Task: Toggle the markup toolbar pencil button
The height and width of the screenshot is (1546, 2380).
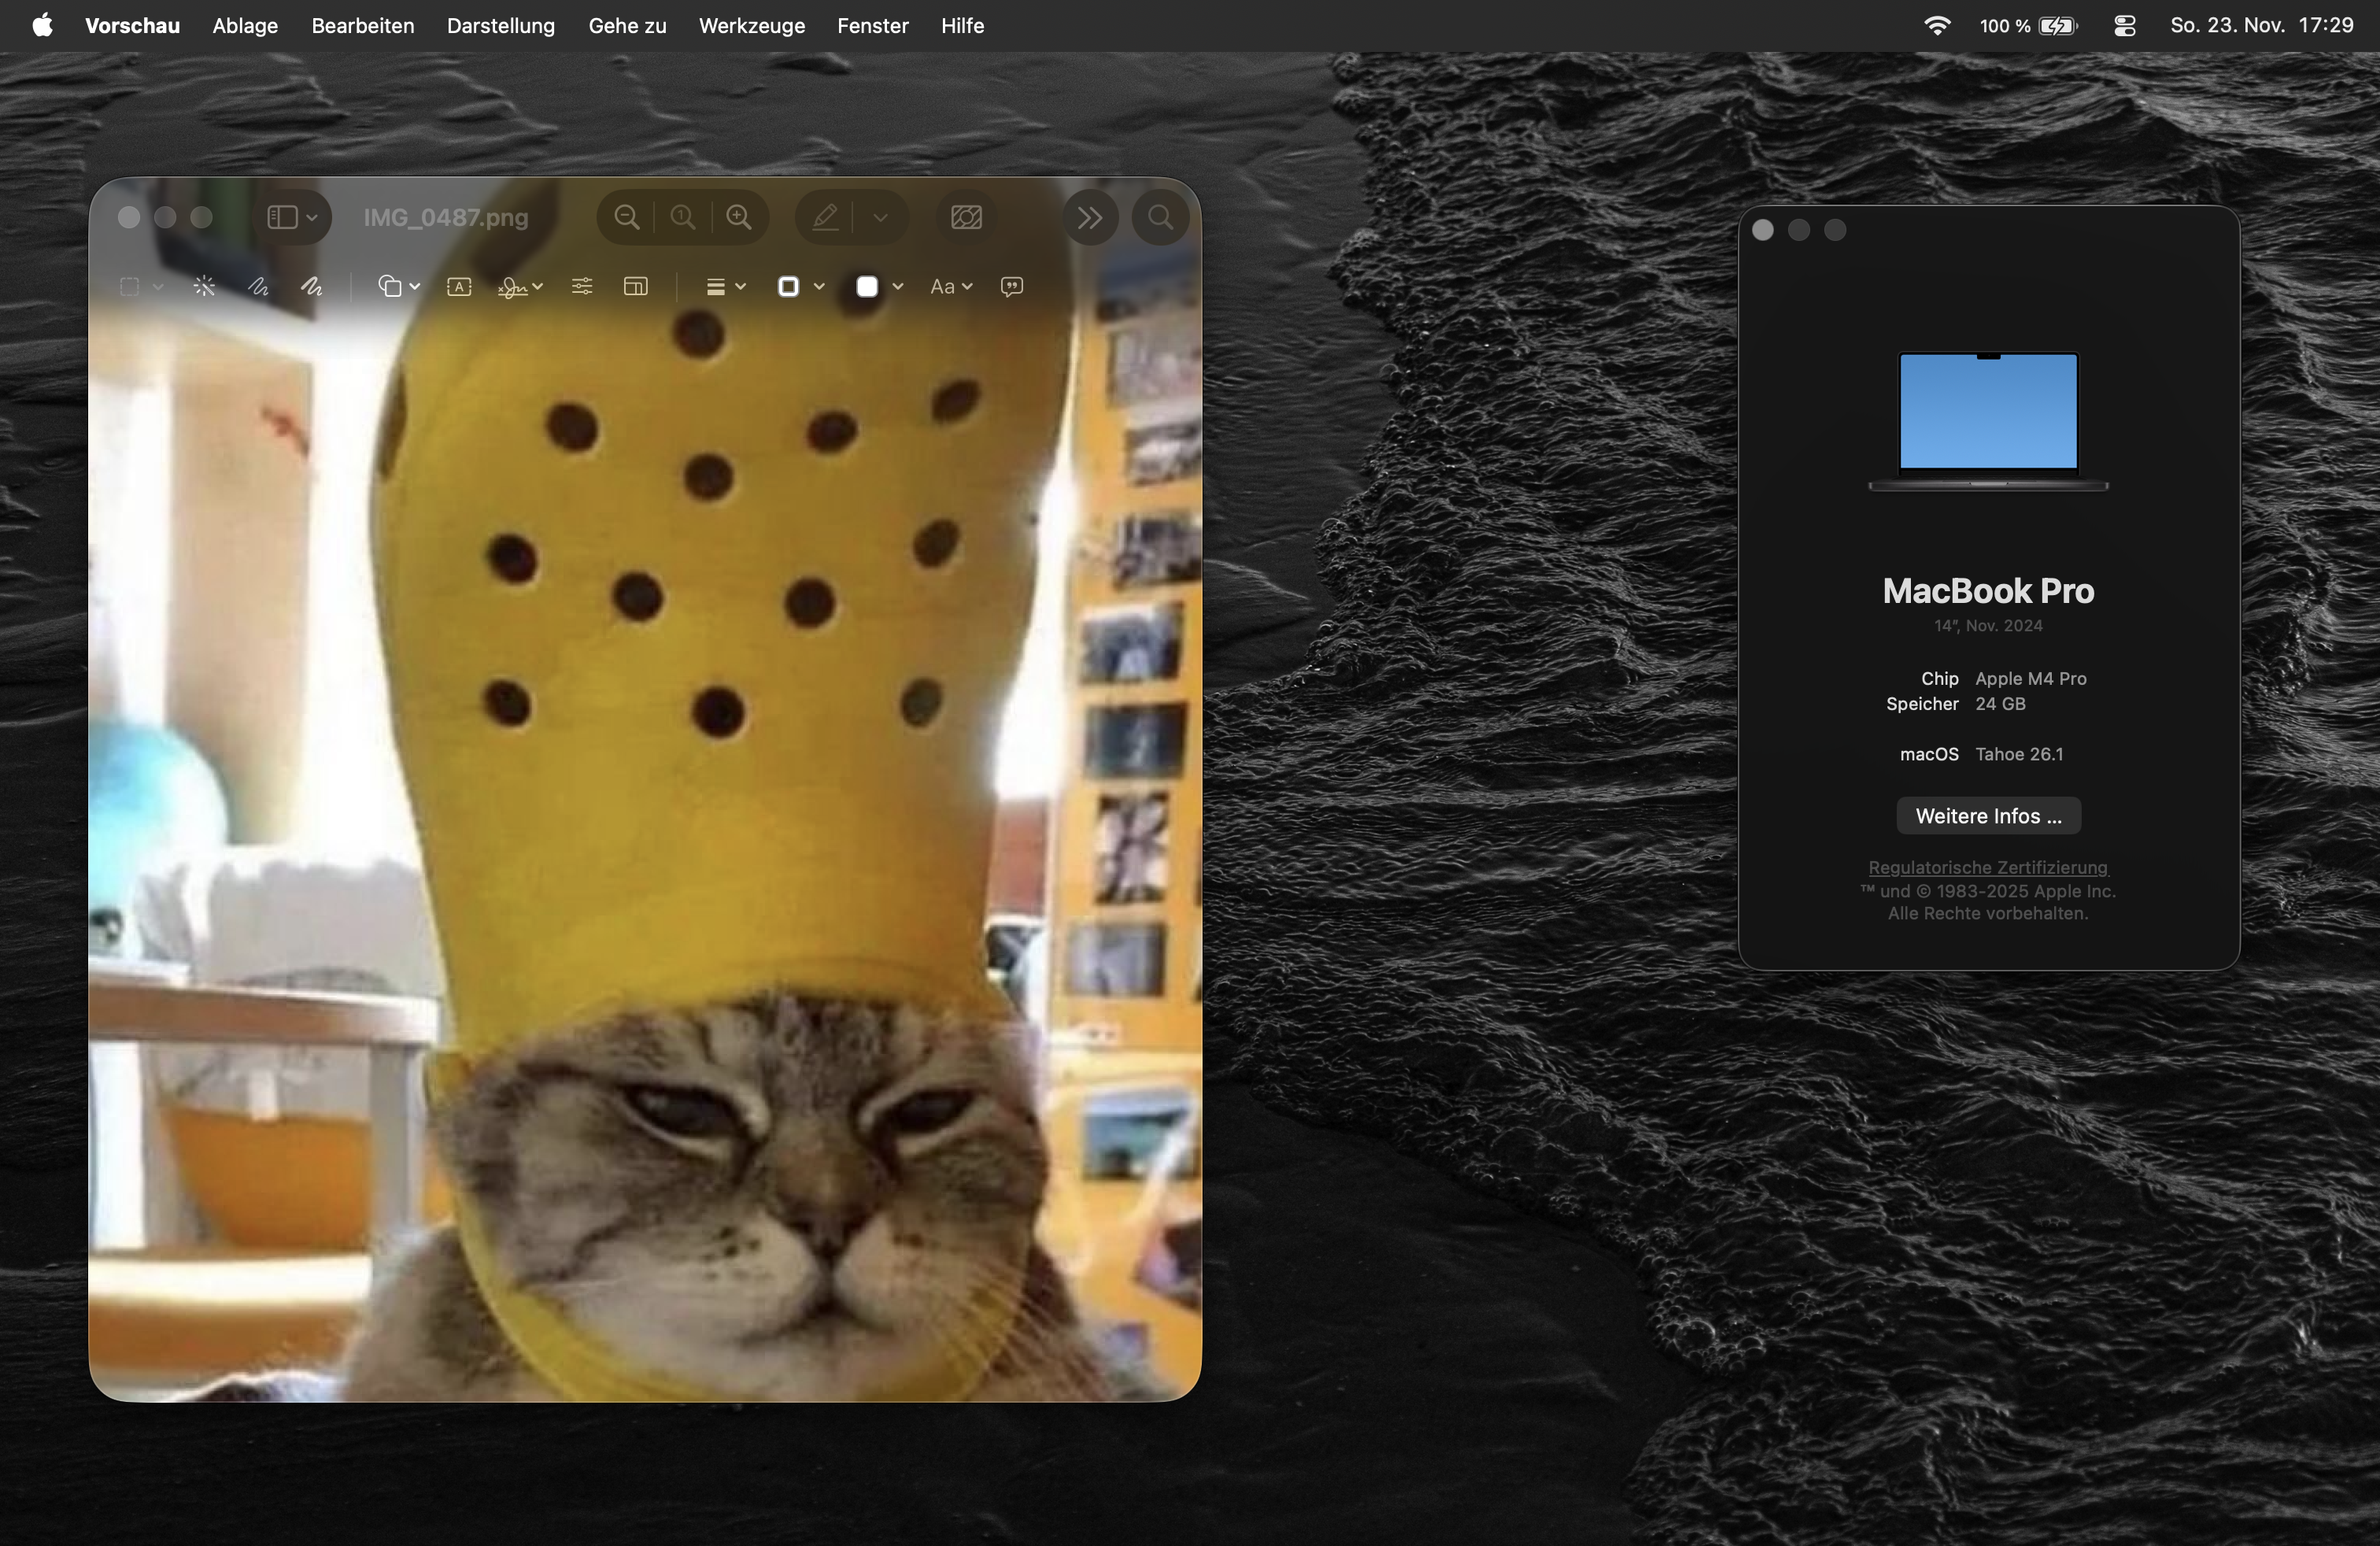Action: [x=826, y=217]
